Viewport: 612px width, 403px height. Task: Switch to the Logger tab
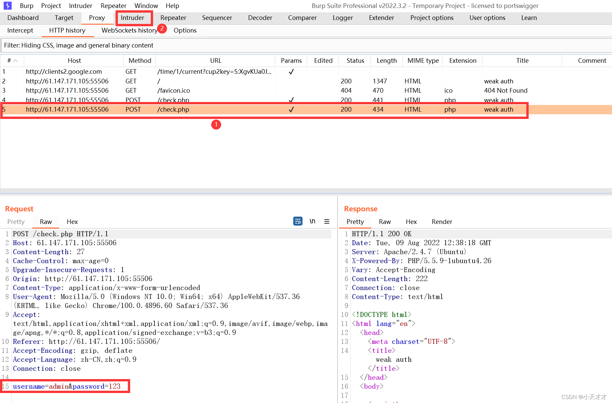pos(343,18)
